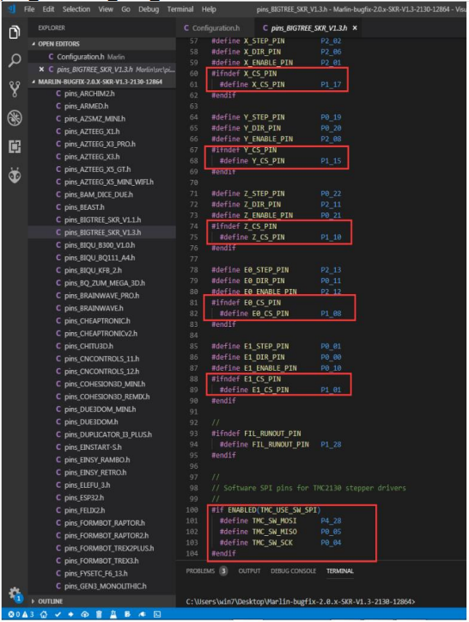The height and width of the screenshot is (622, 469).
Task: Switch to the DEBUG CONSOLE panel tab
Action: pyautogui.click(x=293, y=571)
